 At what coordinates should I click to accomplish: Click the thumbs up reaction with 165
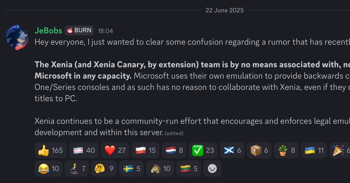point(50,150)
